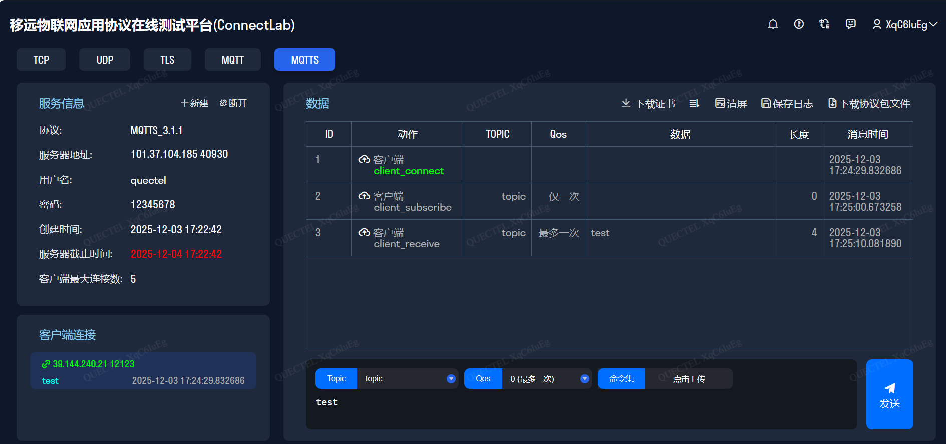Open the feedback smiley chat icon
The width and height of the screenshot is (946, 444).
pos(850,24)
